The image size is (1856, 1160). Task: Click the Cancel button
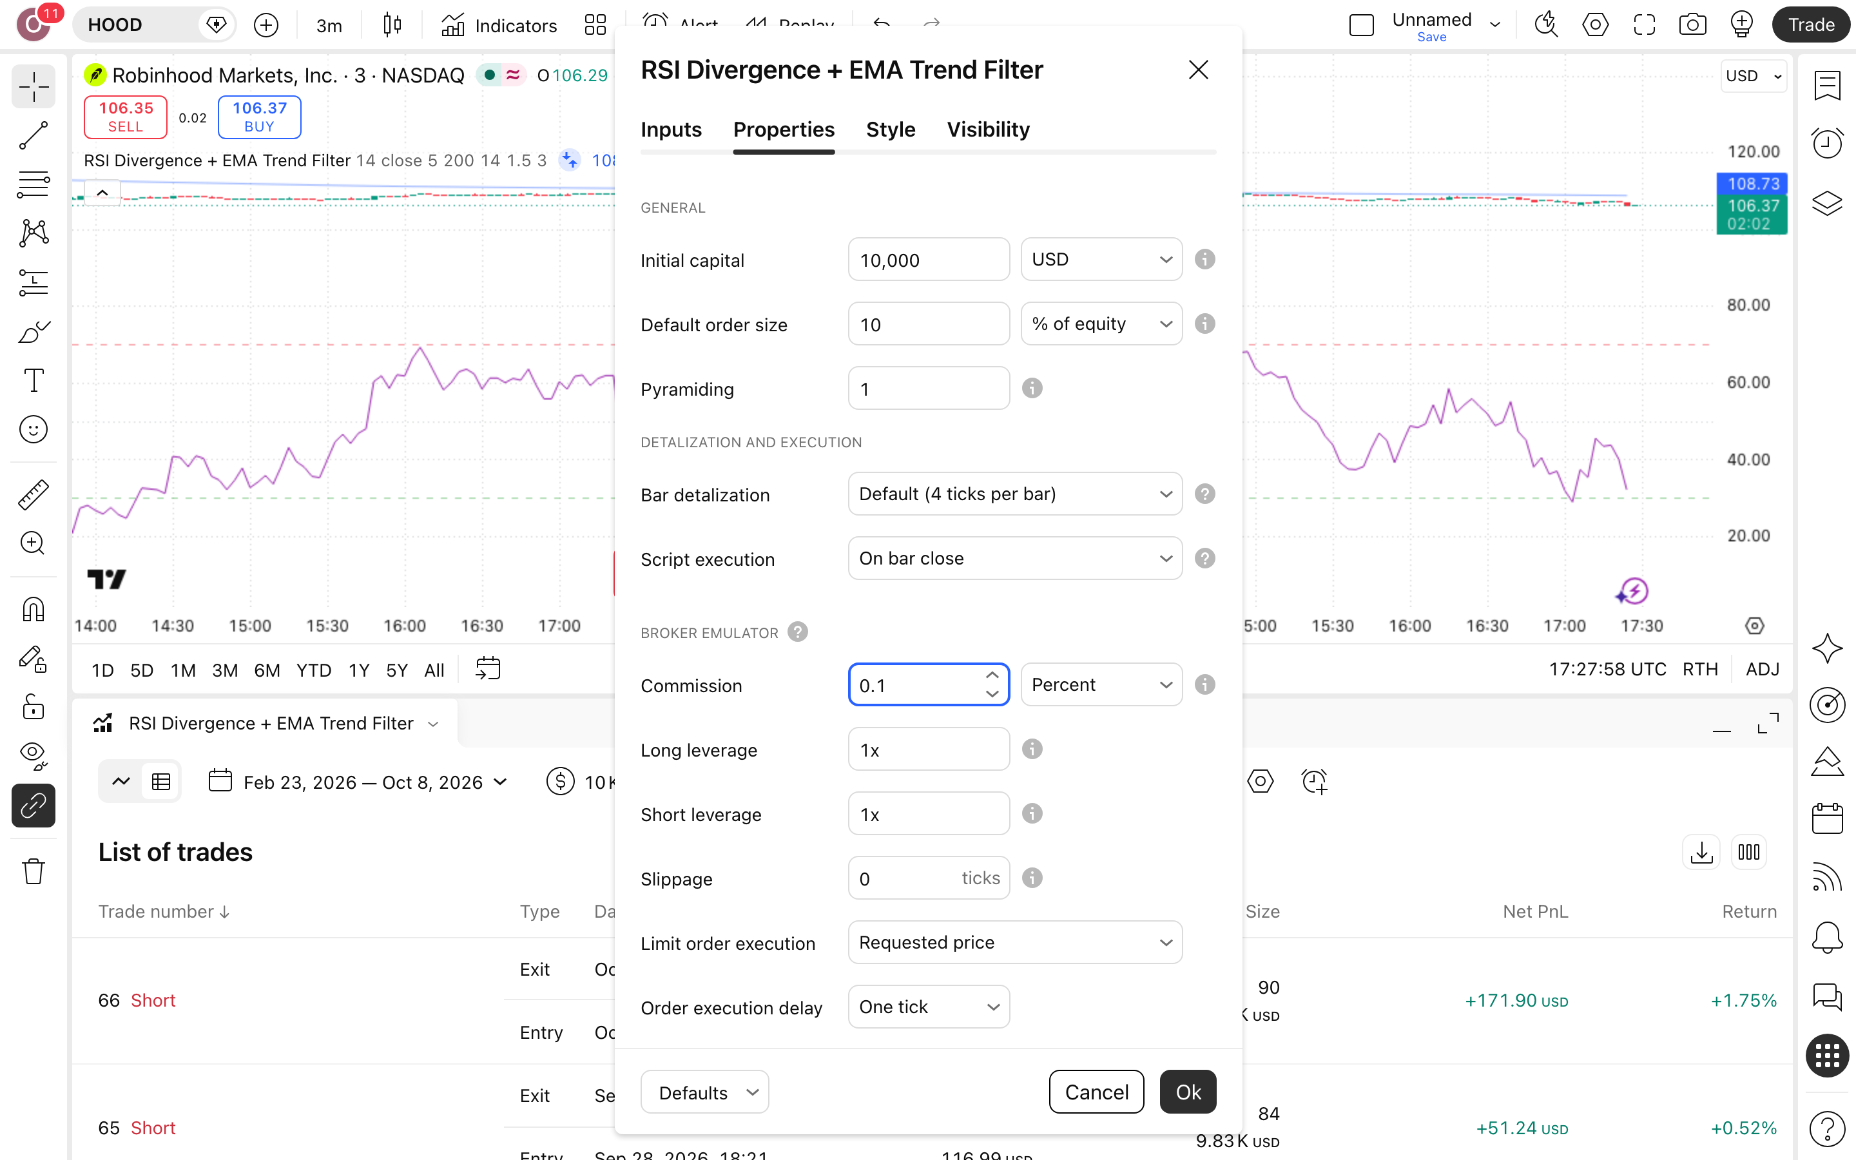click(1096, 1092)
